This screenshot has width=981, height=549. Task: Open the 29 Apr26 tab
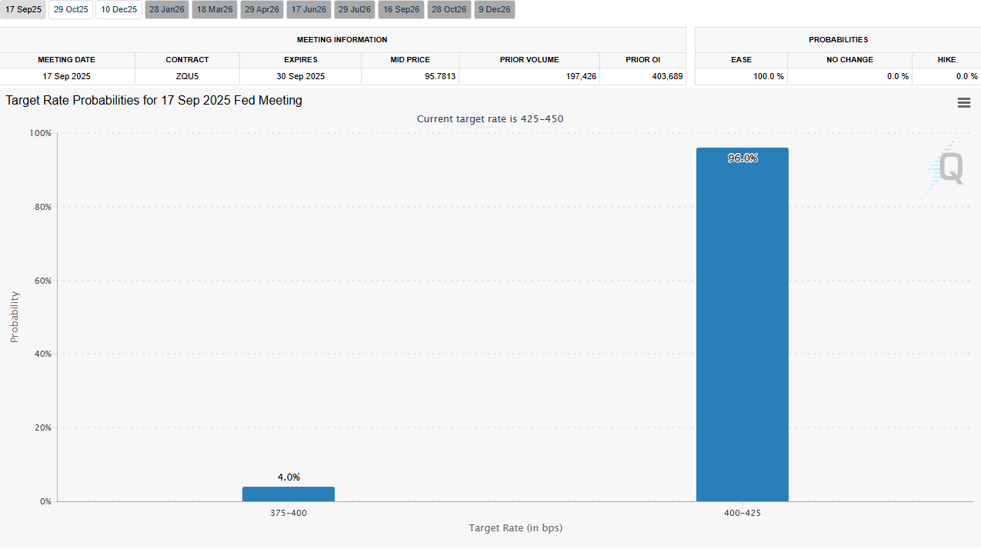(x=262, y=10)
